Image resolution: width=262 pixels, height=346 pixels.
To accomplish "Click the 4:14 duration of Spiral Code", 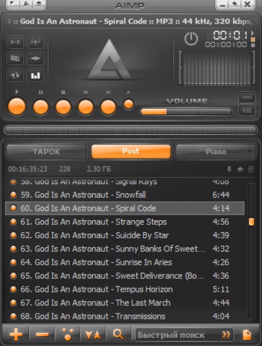I will tap(221, 208).
